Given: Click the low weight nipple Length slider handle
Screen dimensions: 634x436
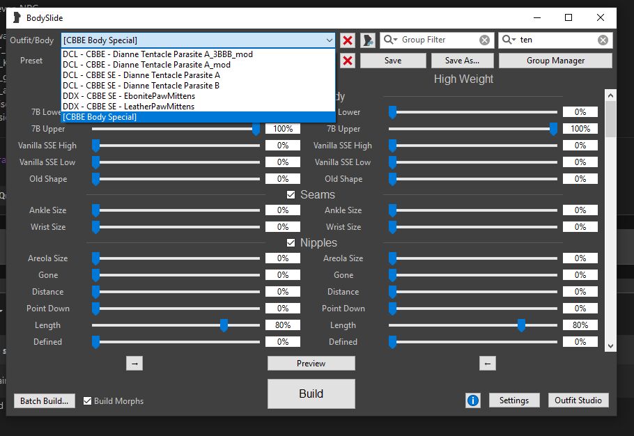Looking at the screenshot, I should click(224, 326).
